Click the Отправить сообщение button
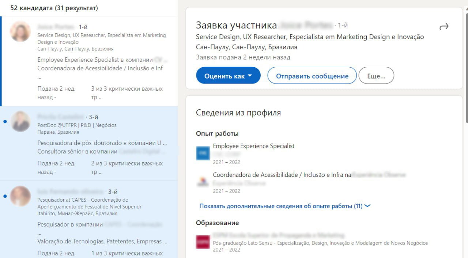Viewport: 468px width, 258px height. point(312,76)
